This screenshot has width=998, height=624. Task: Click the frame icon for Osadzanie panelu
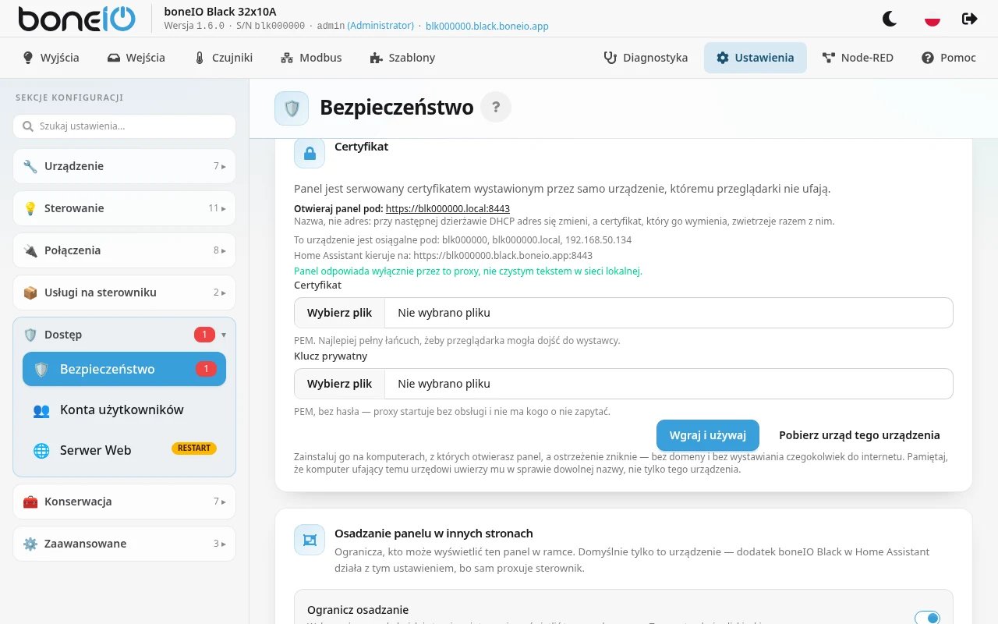(310, 540)
